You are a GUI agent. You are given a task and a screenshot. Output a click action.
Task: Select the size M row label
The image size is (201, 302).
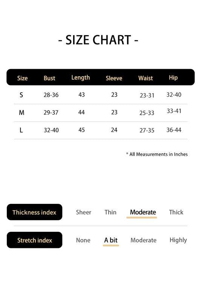coord(21,112)
